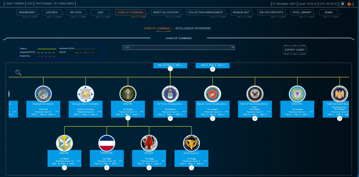Open the ISR SYNC tab

pos(76,12)
